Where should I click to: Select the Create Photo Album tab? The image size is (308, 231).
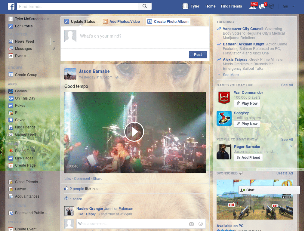click(x=168, y=22)
